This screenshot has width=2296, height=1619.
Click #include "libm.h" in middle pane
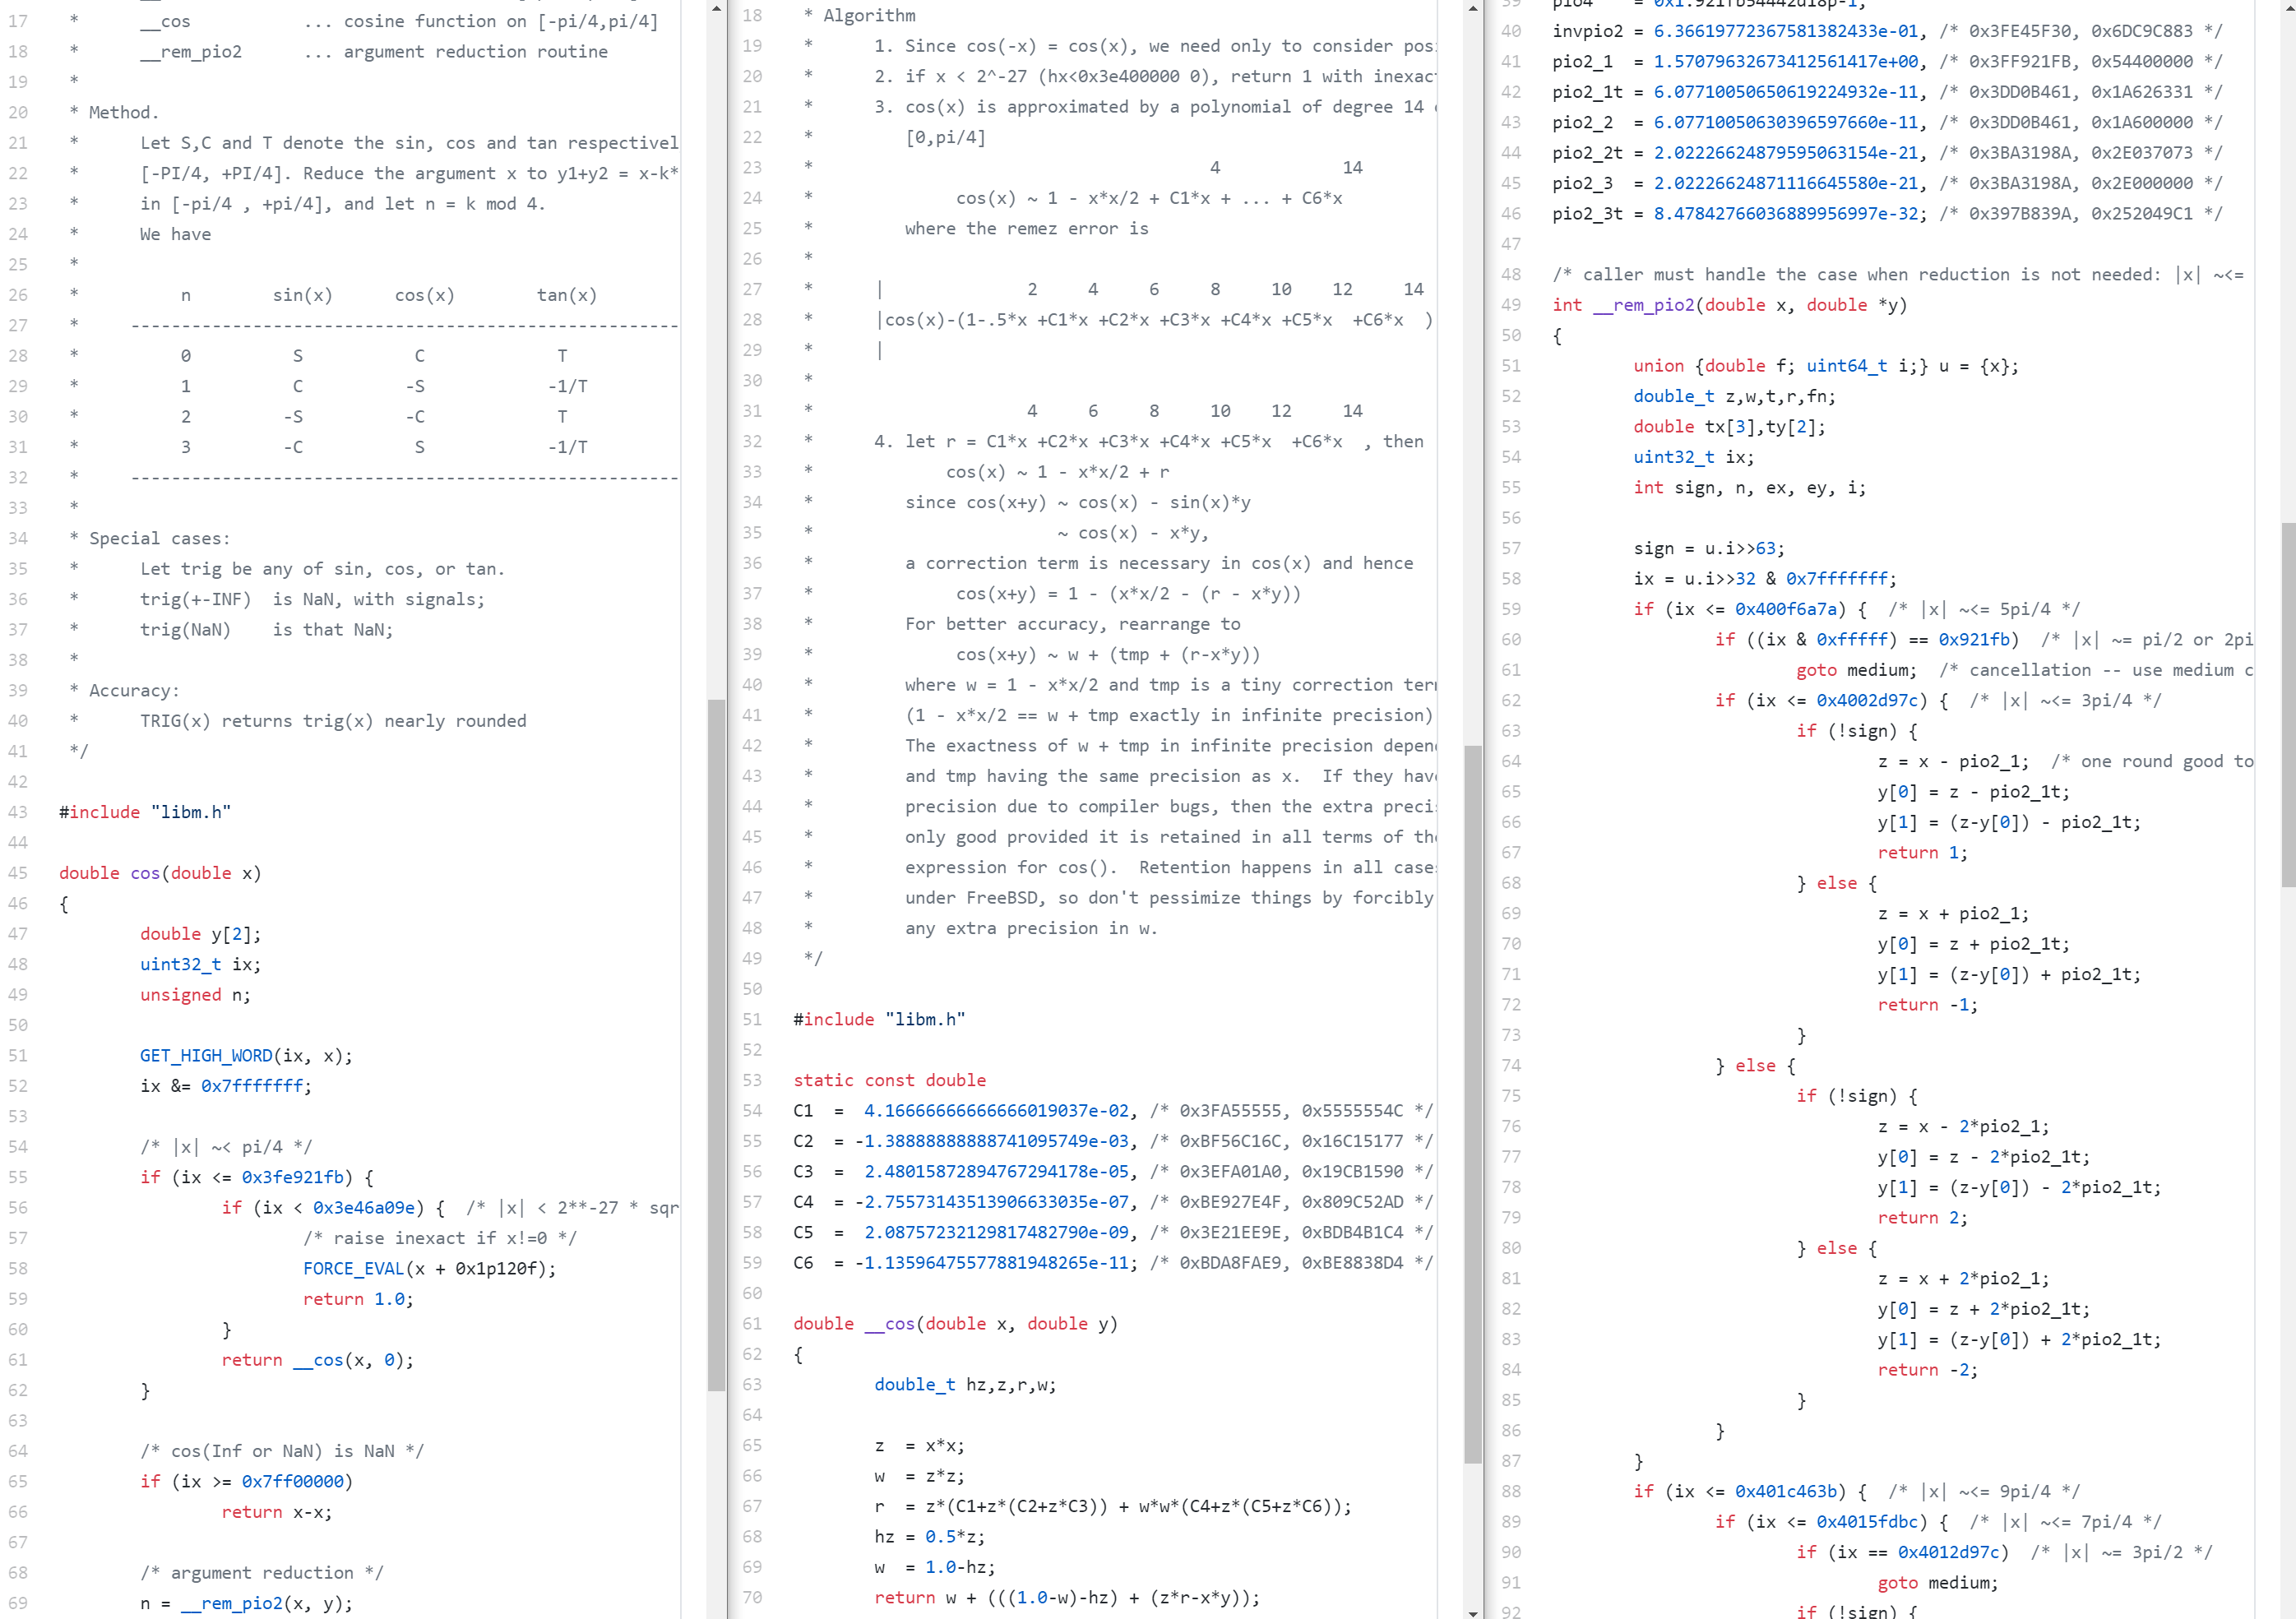tap(879, 1019)
